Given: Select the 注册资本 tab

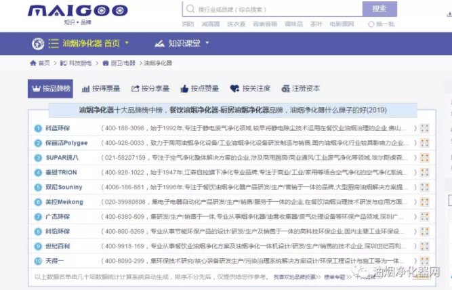Looking at the screenshot, I should coord(301,89).
